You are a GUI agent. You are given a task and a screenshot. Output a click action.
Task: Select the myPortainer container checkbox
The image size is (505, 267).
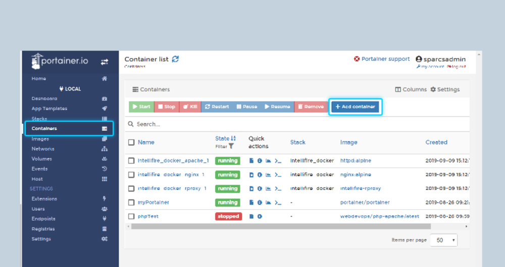pyautogui.click(x=131, y=203)
